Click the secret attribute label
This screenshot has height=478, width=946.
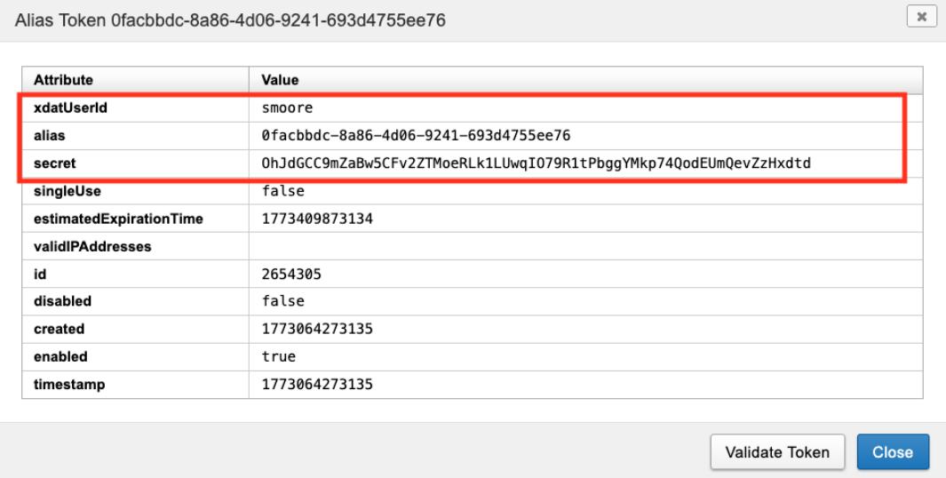pos(55,163)
